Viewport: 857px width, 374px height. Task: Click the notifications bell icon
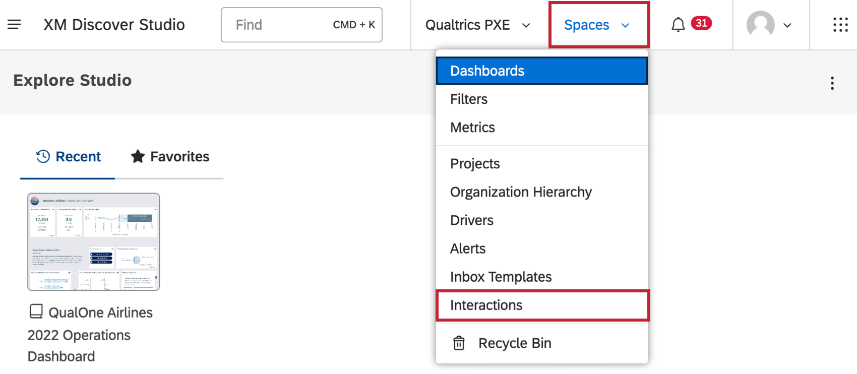pyautogui.click(x=678, y=25)
